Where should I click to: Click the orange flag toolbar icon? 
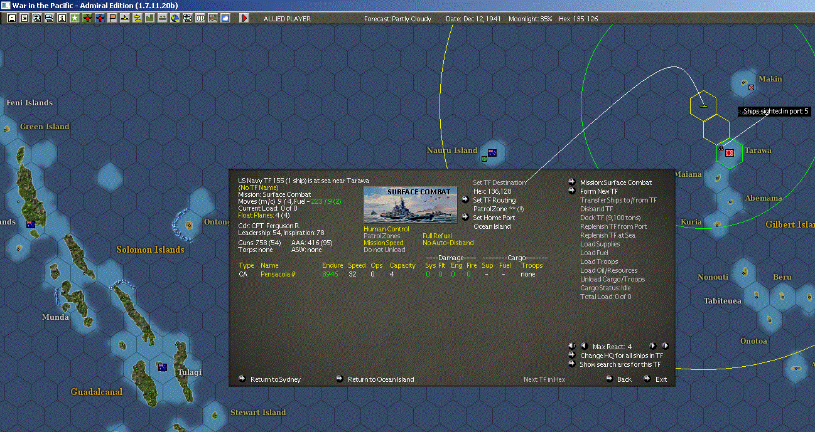coord(112,18)
